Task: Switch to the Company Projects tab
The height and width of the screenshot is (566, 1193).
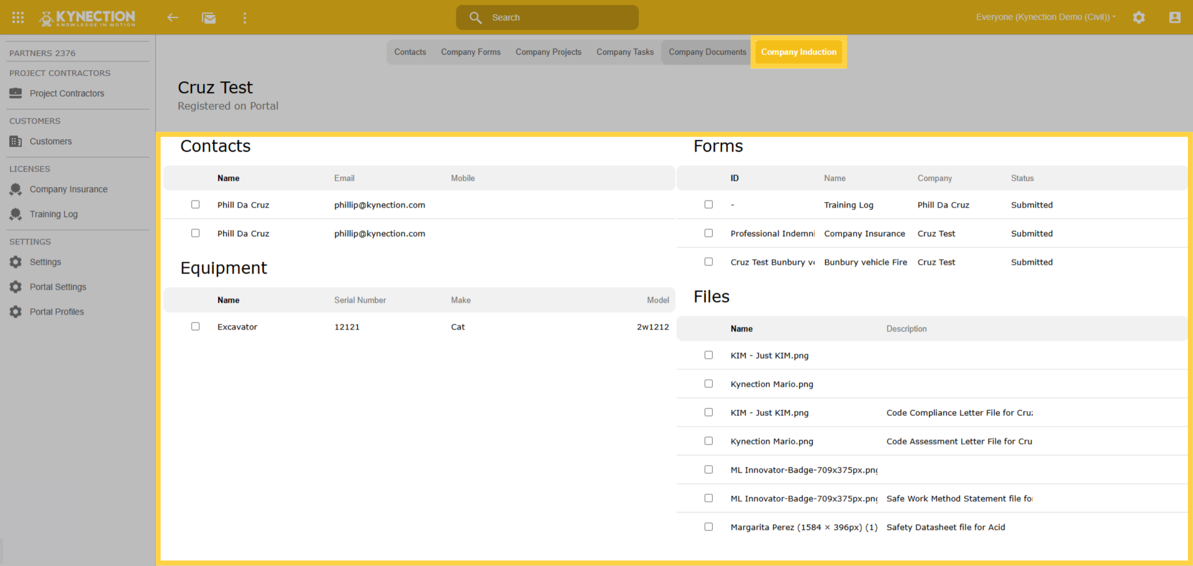Action: [548, 52]
